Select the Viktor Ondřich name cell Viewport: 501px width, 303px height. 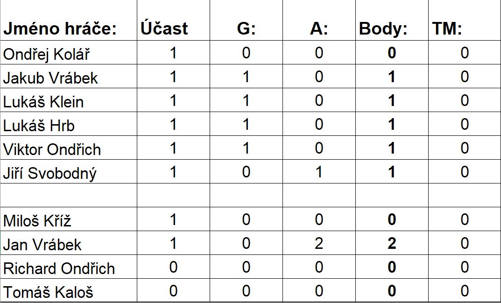click(x=52, y=149)
